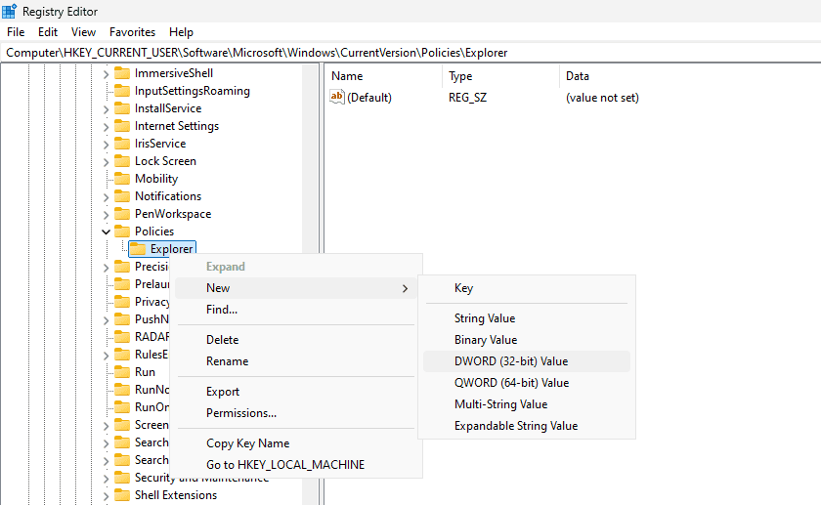Create a new Expandable String Value
This screenshot has height=505, width=821.
527,426
